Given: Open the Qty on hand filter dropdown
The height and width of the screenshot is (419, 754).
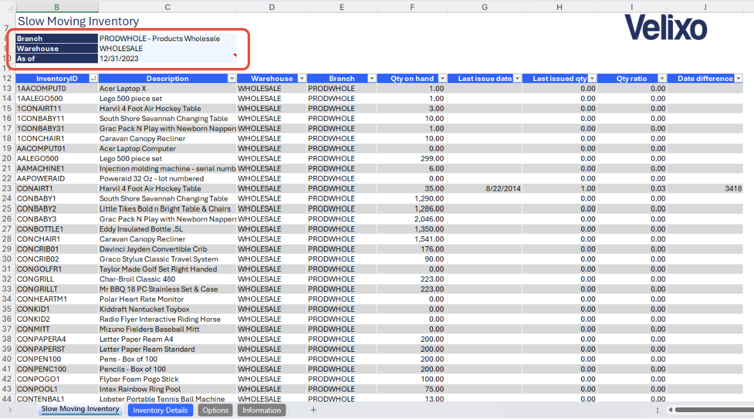Looking at the screenshot, I should [443, 79].
